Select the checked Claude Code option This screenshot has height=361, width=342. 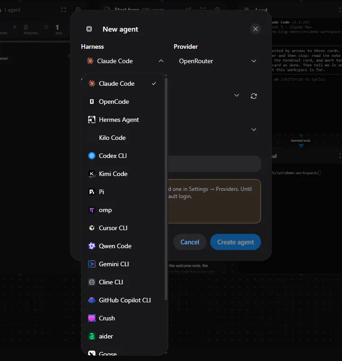[122, 83]
